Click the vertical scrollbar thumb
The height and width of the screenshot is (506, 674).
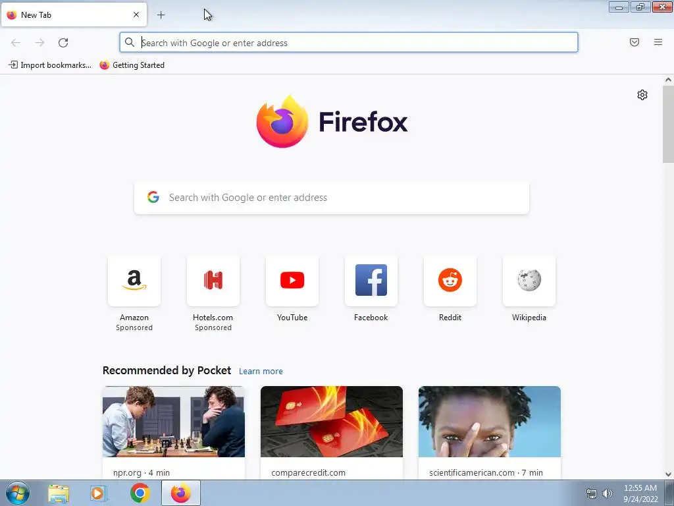click(x=668, y=124)
